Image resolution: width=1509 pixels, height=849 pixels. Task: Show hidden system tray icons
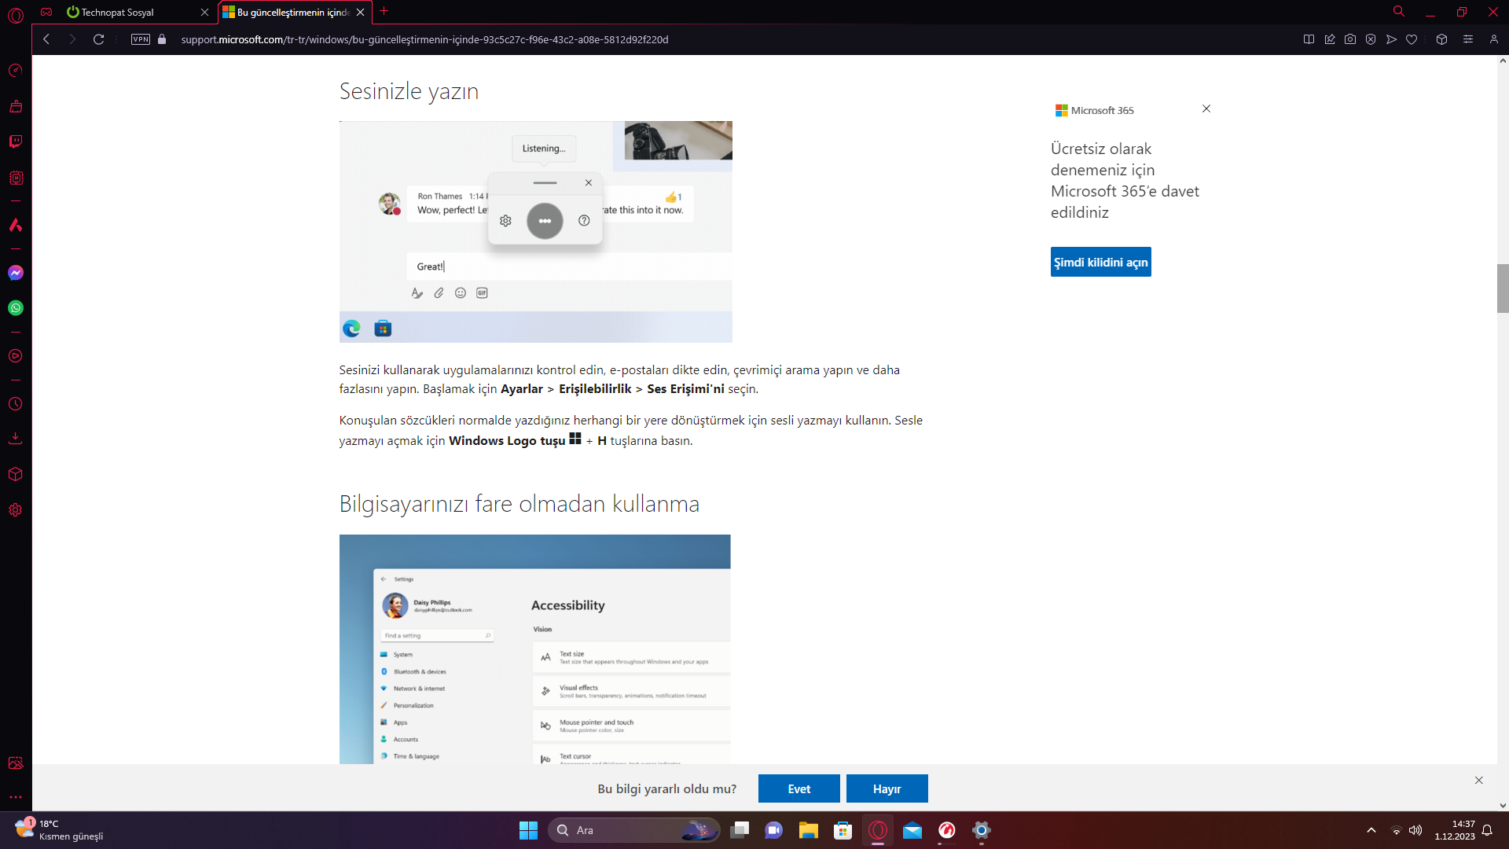[1371, 830]
